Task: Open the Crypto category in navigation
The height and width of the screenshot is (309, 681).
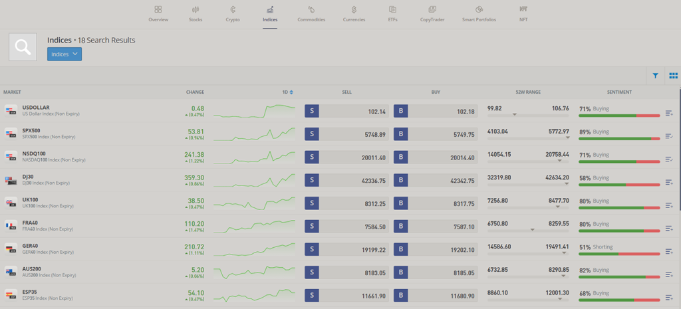Action: pyautogui.click(x=233, y=14)
